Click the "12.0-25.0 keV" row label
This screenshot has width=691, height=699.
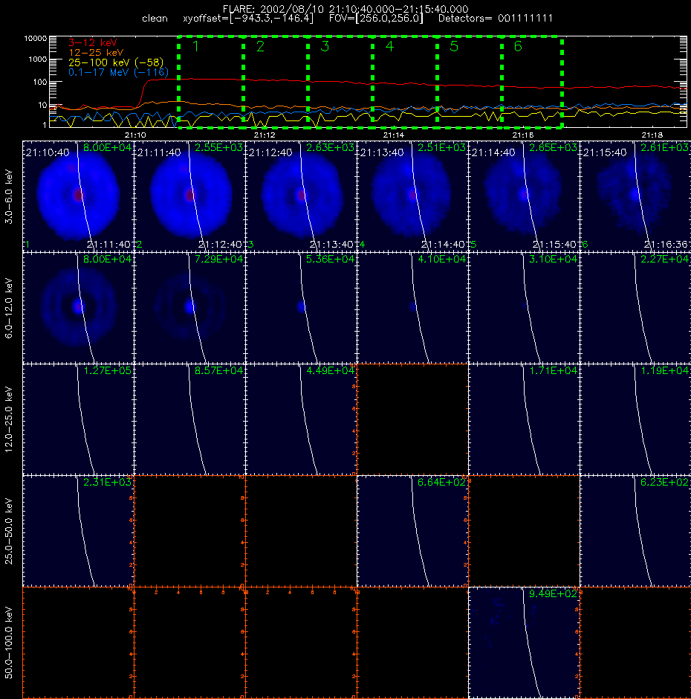coord(9,419)
